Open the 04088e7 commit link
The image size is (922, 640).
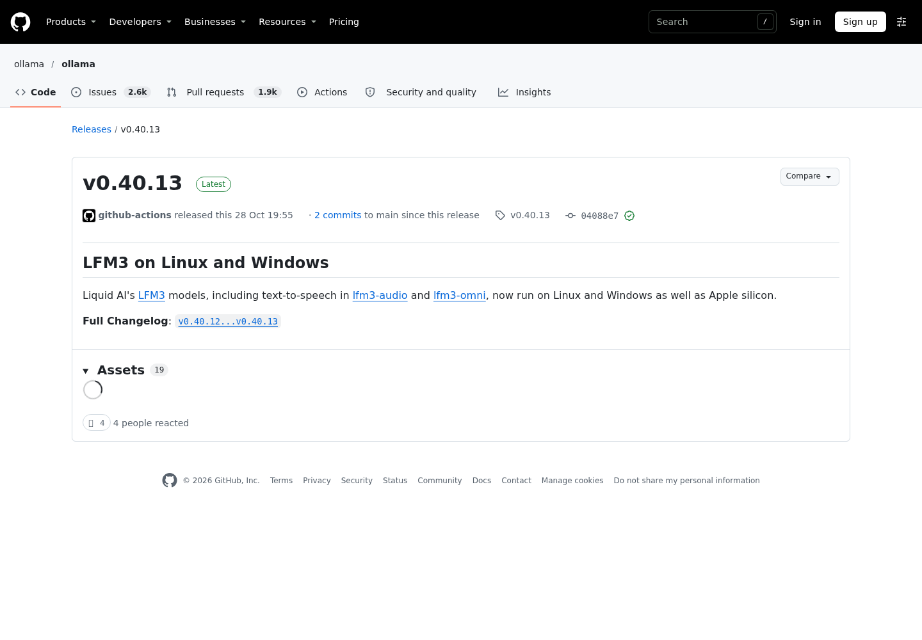600,216
